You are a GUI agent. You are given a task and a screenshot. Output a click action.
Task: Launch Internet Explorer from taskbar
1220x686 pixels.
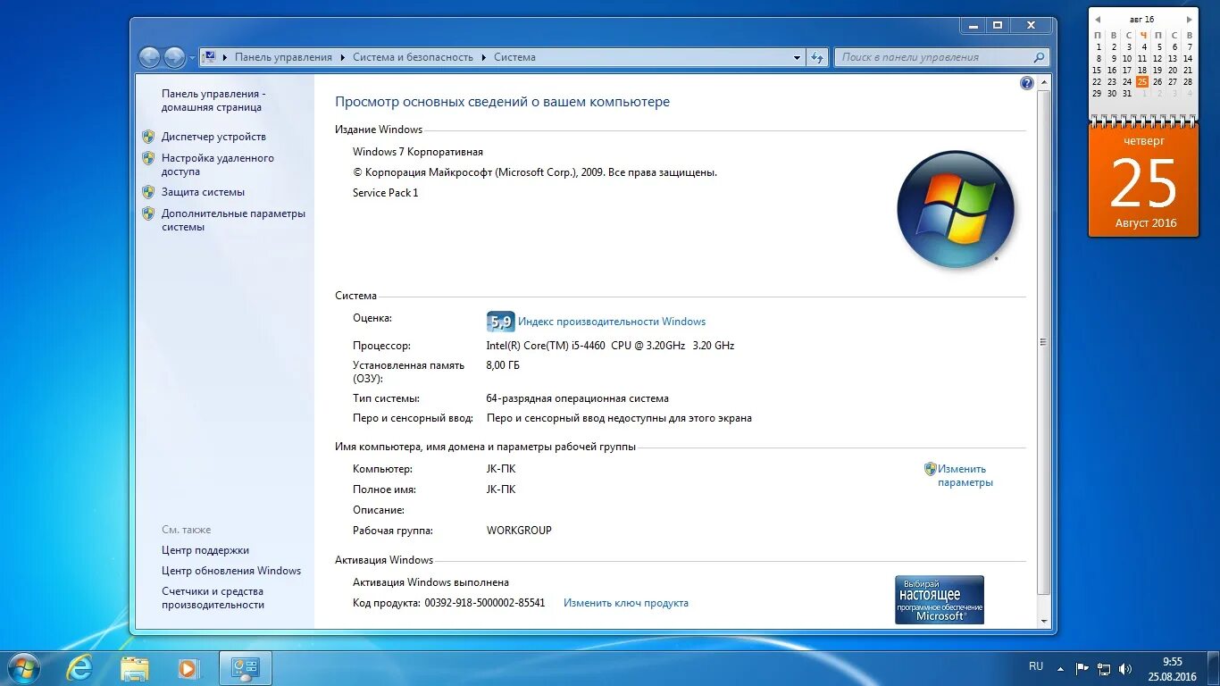79,668
